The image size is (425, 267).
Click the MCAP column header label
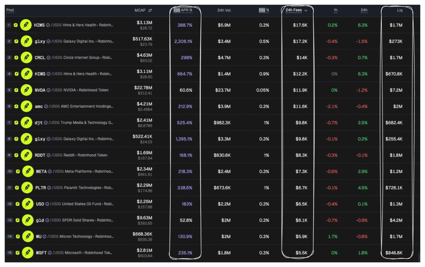point(140,10)
